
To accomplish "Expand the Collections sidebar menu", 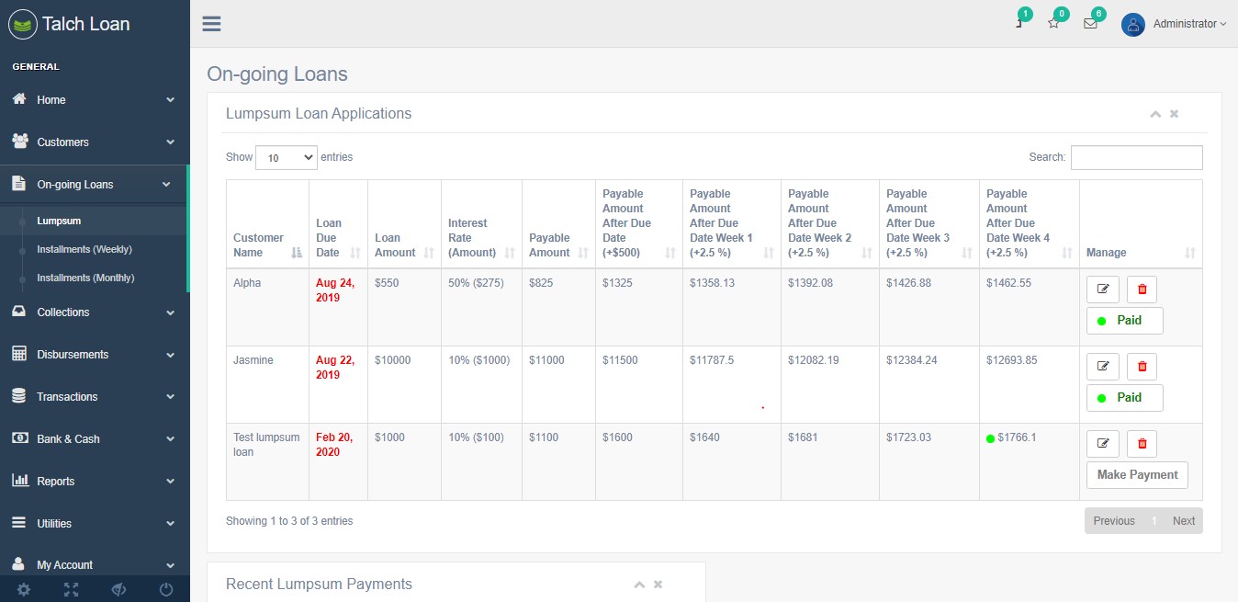I will point(94,312).
